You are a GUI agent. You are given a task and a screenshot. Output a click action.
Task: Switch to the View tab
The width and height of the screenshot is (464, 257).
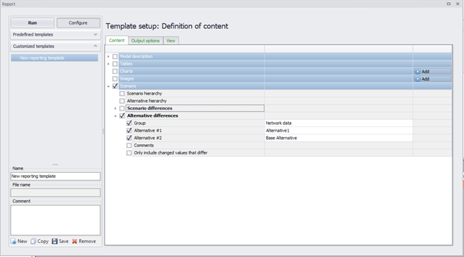tap(171, 41)
